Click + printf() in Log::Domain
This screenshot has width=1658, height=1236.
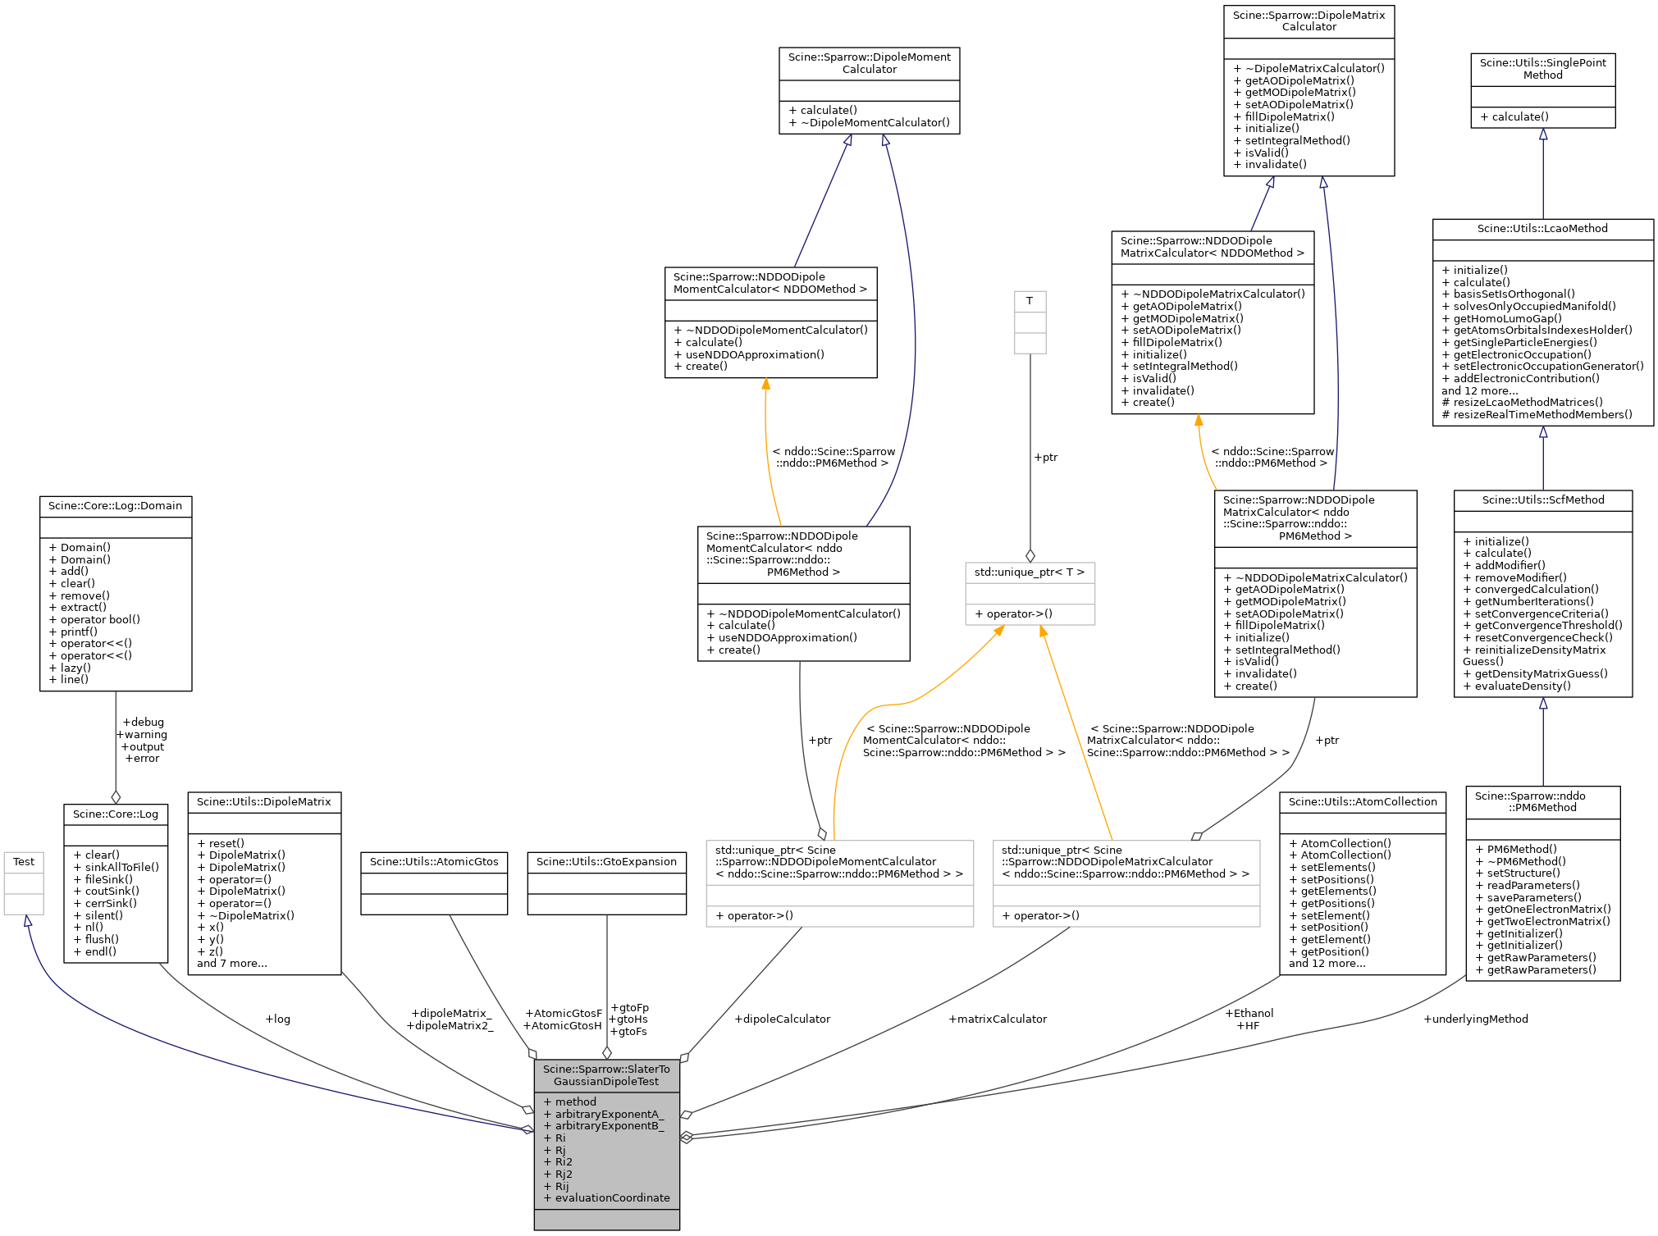(73, 632)
